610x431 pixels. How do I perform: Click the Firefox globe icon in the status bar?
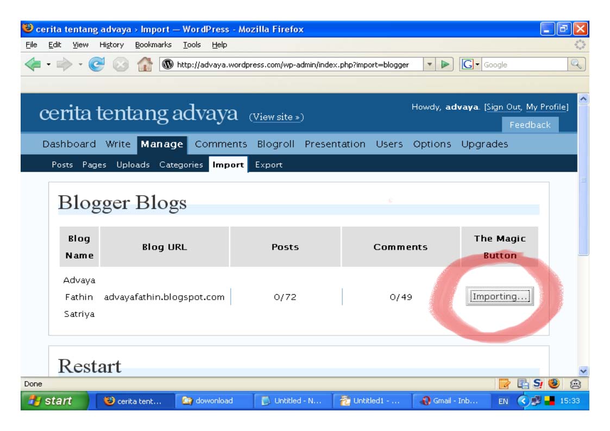coord(554,384)
